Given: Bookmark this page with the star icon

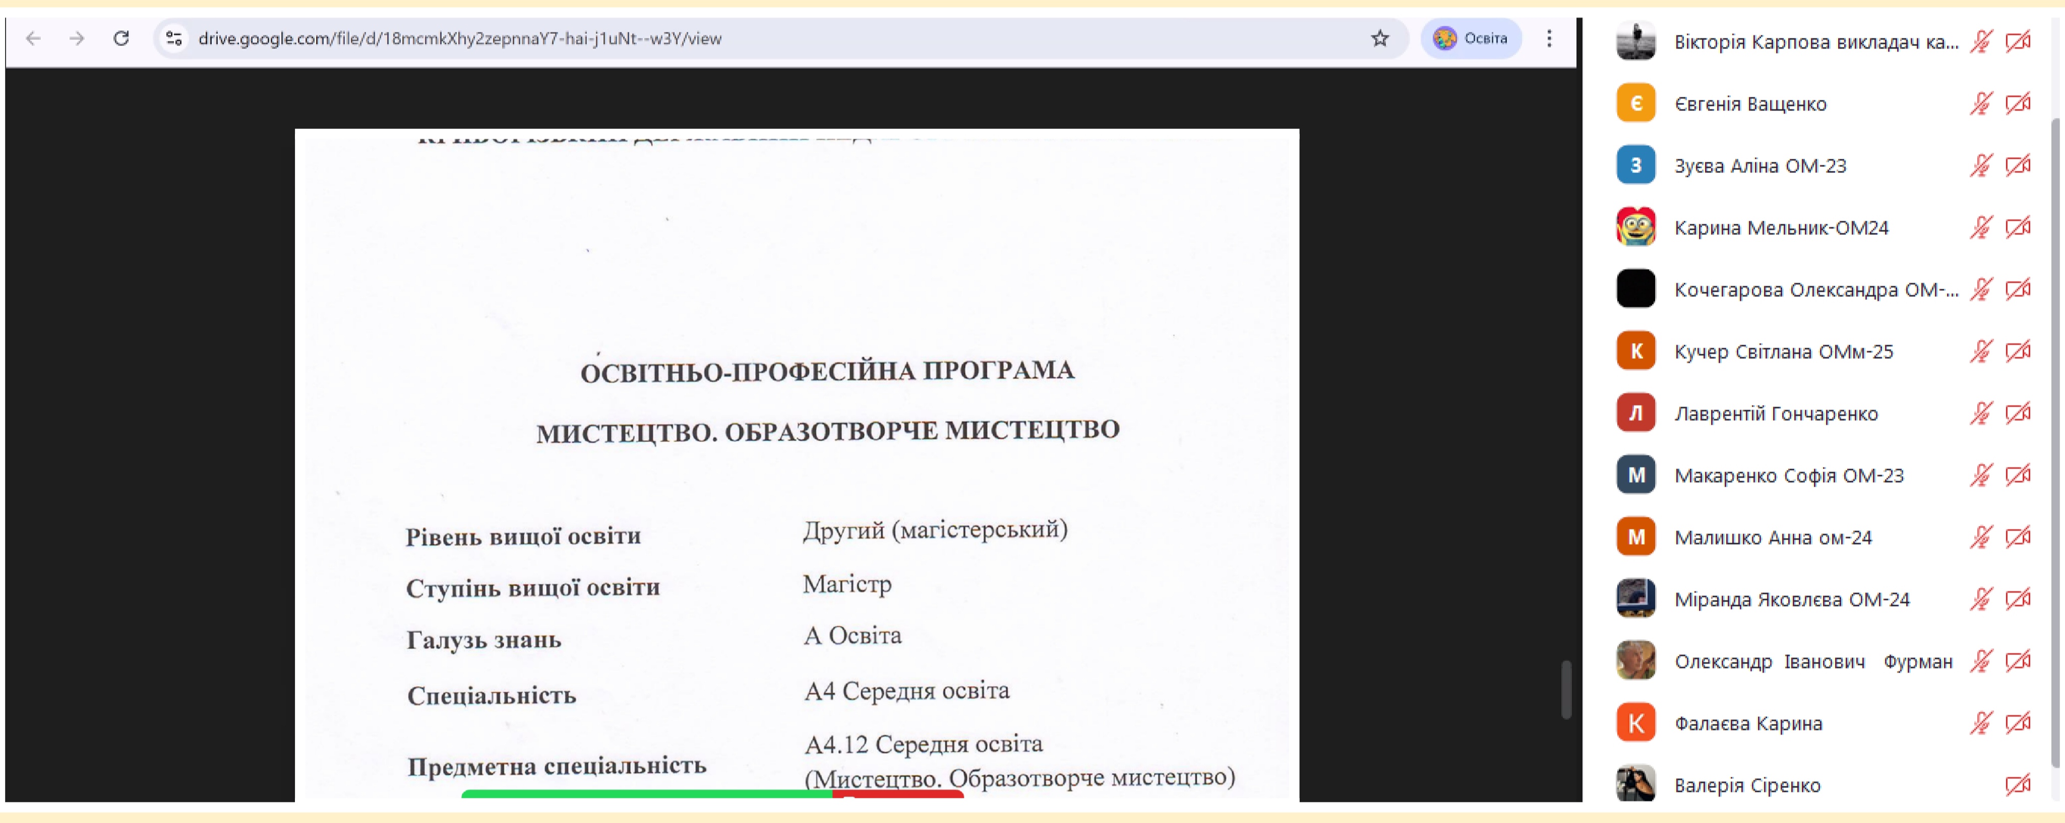Looking at the screenshot, I should click(1380, 38).
